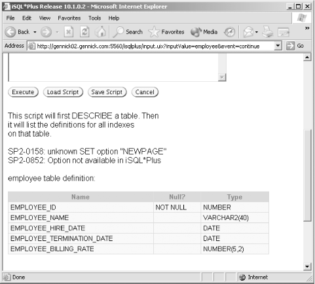The height and width of the screenshot is (284, 315).
Task: Open the Mail envelope icon
Action: click(248, 32)
